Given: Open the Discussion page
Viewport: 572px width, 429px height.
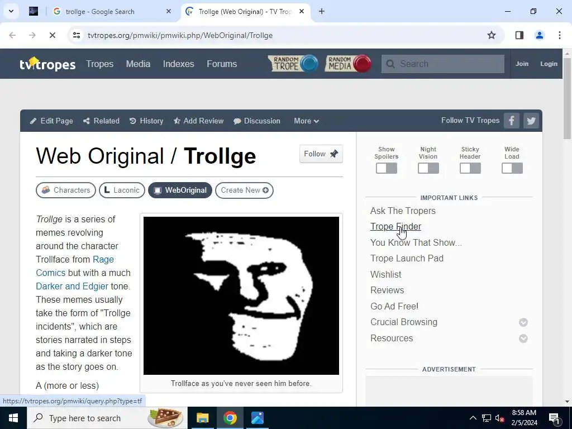Looking at the screenshot, I should [257, 121].
